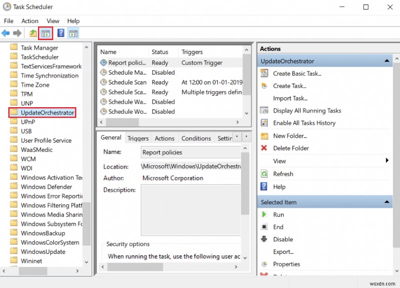The width and height of the screenshot is (400, 288).
Task: Click the Help icon in Actions pane
Action: click(x=264, y=186)
